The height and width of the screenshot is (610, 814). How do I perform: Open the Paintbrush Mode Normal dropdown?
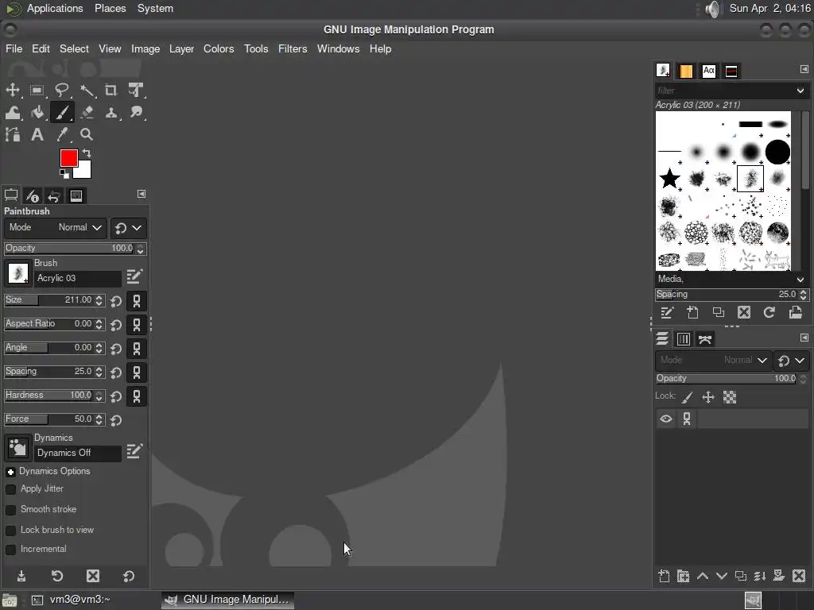point(56,228)
